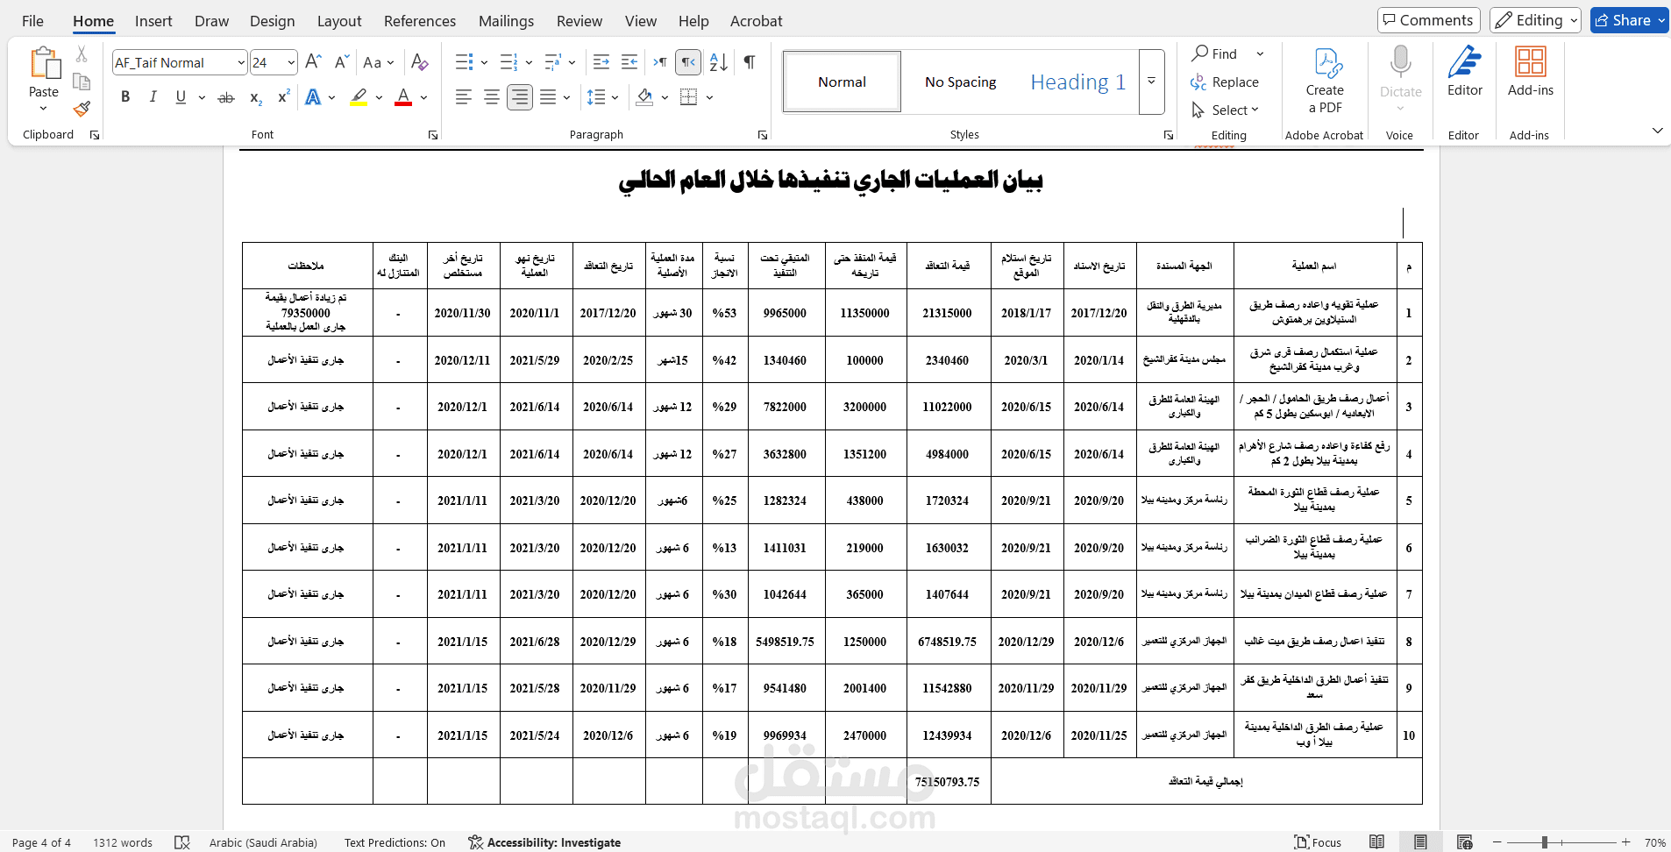The width and height of the screenshot is (1671, 852).
Task: Open the font size dropdown
Action: click(291, 62)
